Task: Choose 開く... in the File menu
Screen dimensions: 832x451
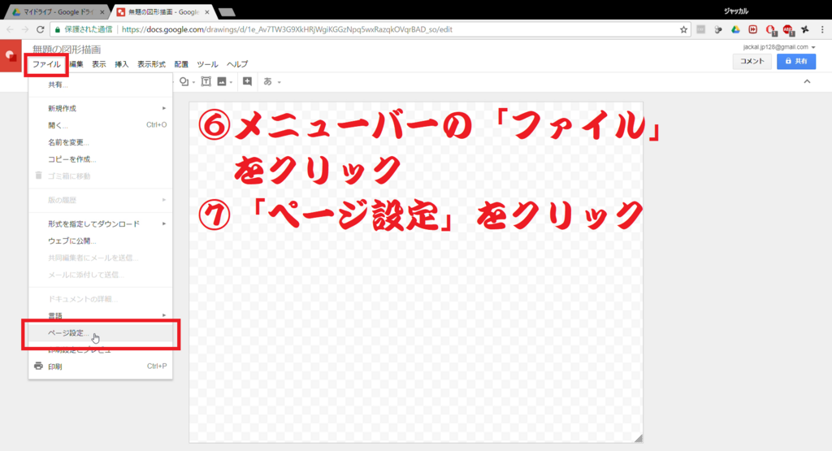Action: (100, 125)
